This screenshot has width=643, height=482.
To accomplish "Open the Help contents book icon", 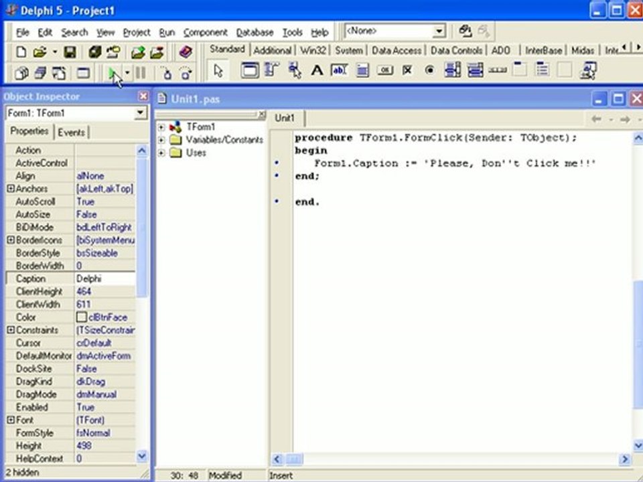I will click(x=186, y=52).
